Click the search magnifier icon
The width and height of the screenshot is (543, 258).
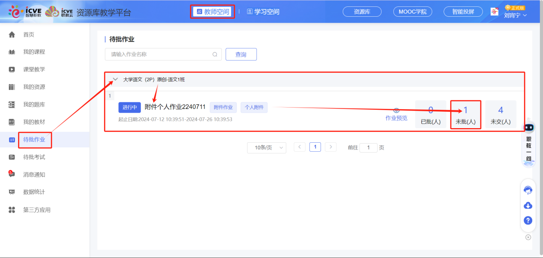(215, 54)
